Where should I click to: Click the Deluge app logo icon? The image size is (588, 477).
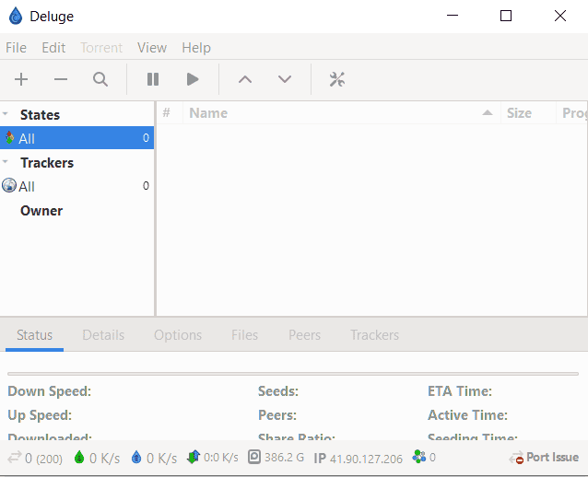(16, 16)
